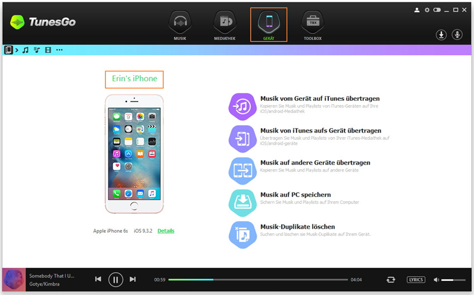Click the transfer to iTunes icon
Screen dimensions: 474x295
(x=243, y=107)
